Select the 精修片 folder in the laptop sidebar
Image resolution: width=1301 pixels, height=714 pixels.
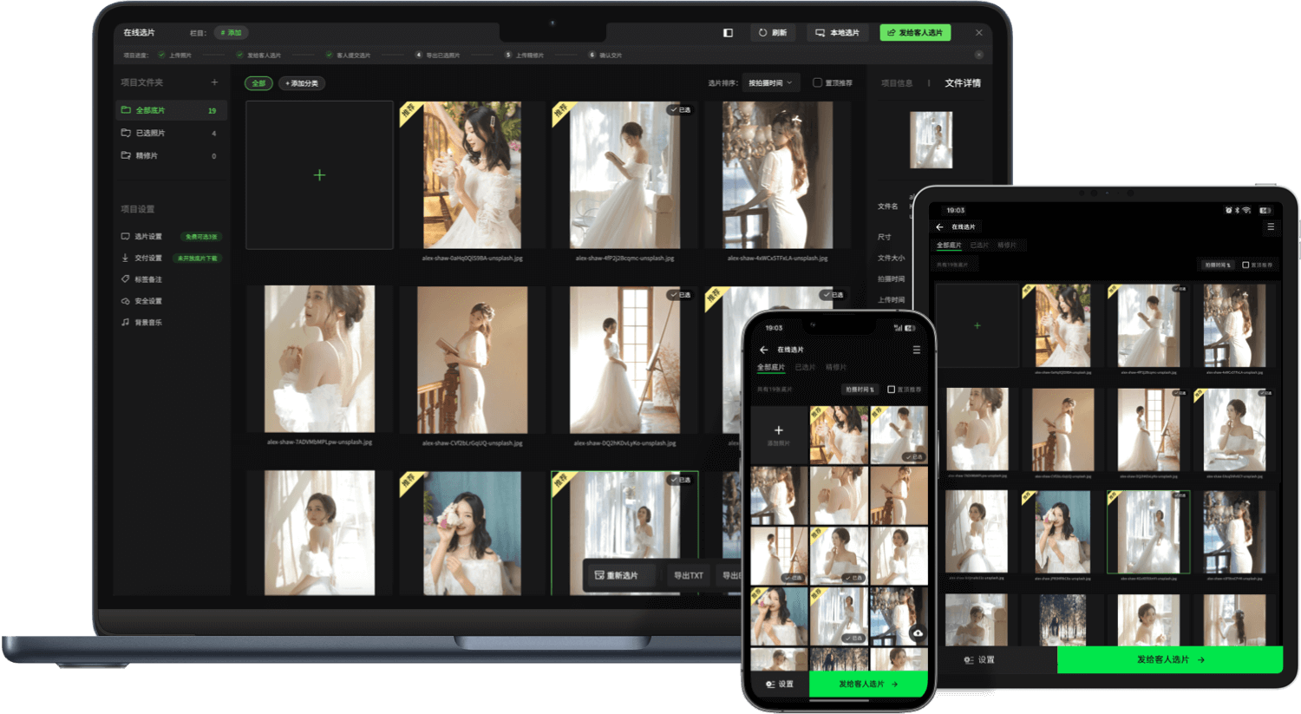click(172, 155)
